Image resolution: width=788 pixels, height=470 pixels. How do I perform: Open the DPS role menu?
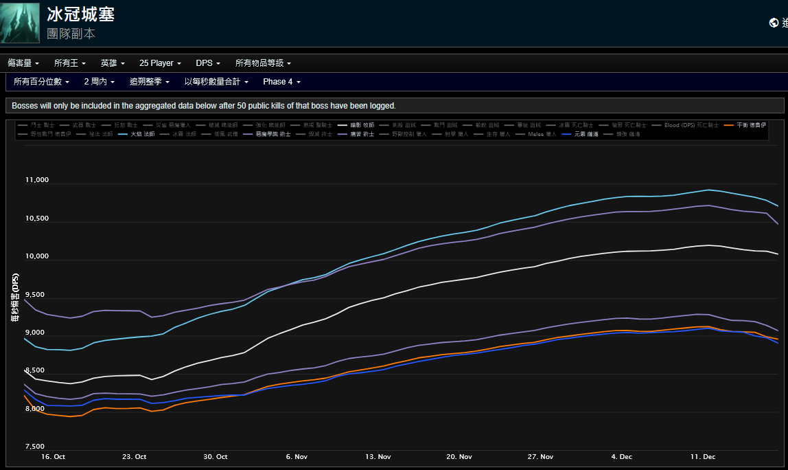pos(208,63)
